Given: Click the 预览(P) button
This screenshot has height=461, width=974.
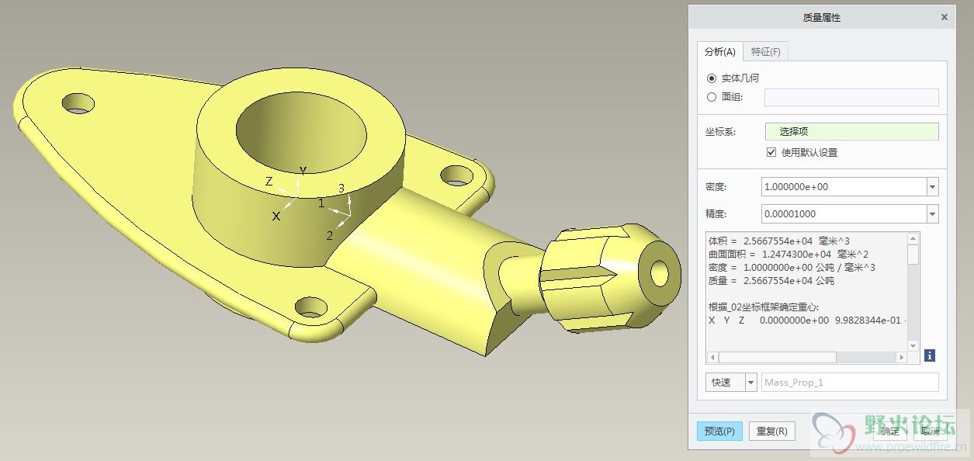Looking at the screenshot, I should coord(719,431).
